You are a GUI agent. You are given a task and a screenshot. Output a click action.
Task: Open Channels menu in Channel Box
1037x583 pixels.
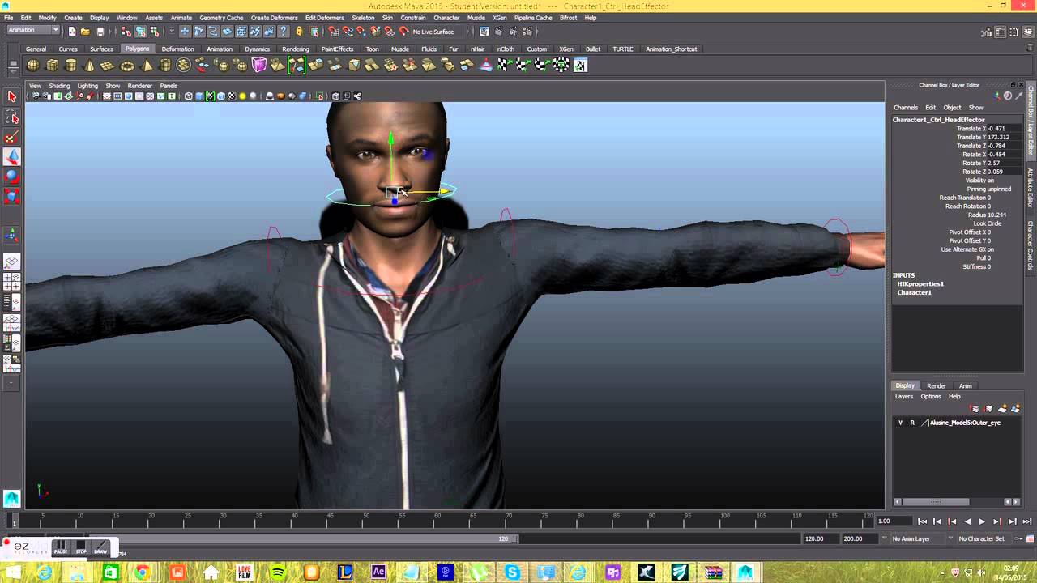tap(906, 108)
